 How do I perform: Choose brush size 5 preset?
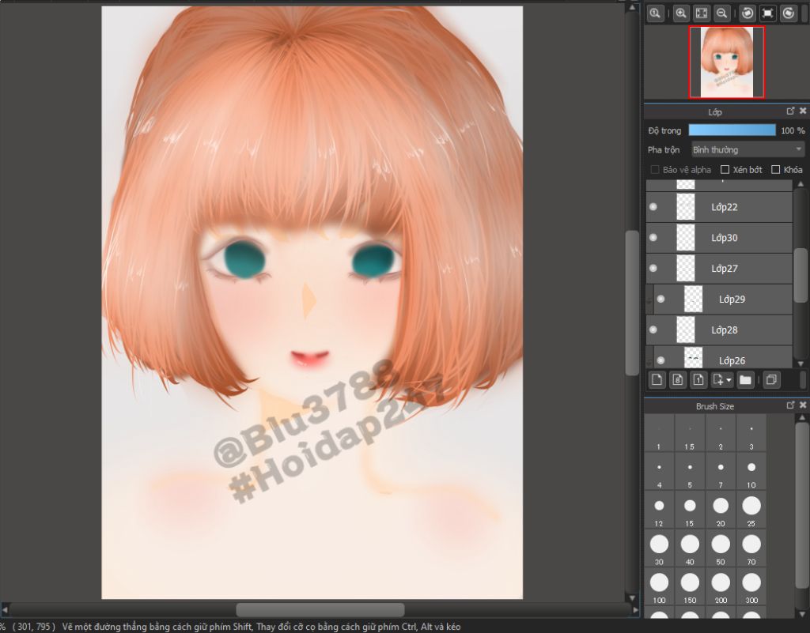690,472
